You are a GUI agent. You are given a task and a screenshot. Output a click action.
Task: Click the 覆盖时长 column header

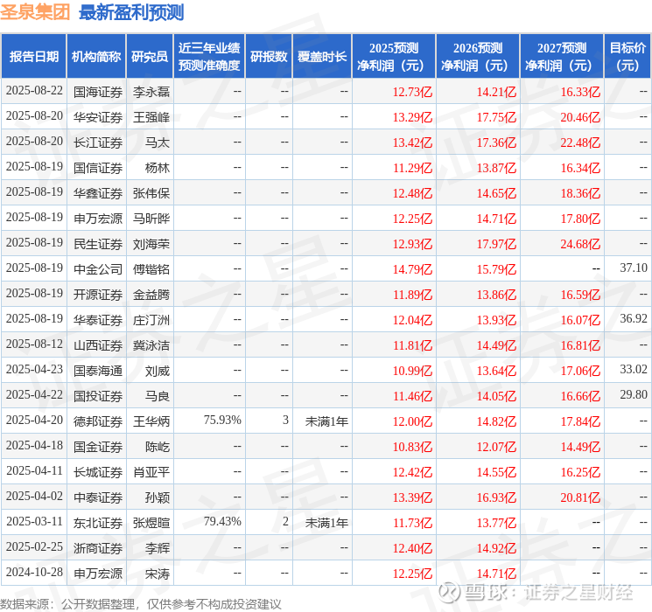[322, 57]
